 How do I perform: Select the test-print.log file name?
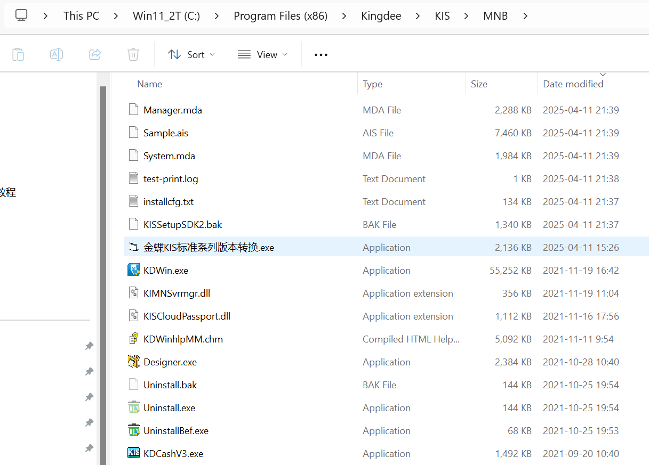(171, 178)
